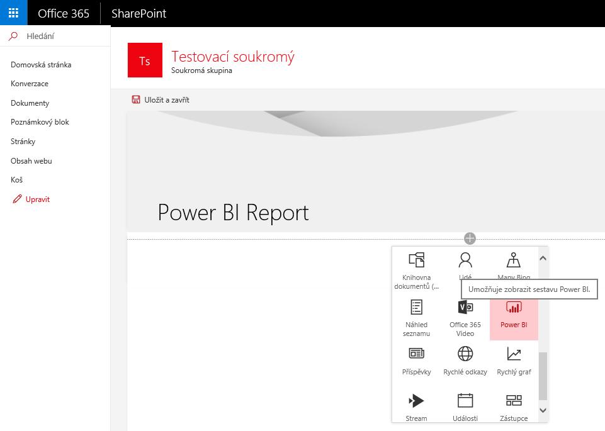This screenshot has height=431, width=605.
Task: Open Konverzace in the left navigation
Action: pos(30,84)
